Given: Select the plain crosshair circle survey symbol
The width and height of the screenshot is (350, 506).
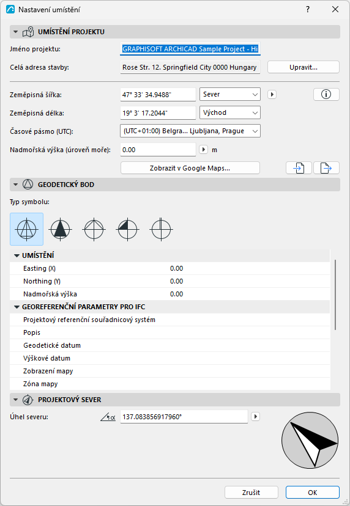Looking at the screenshot, I should coord(94,229).
